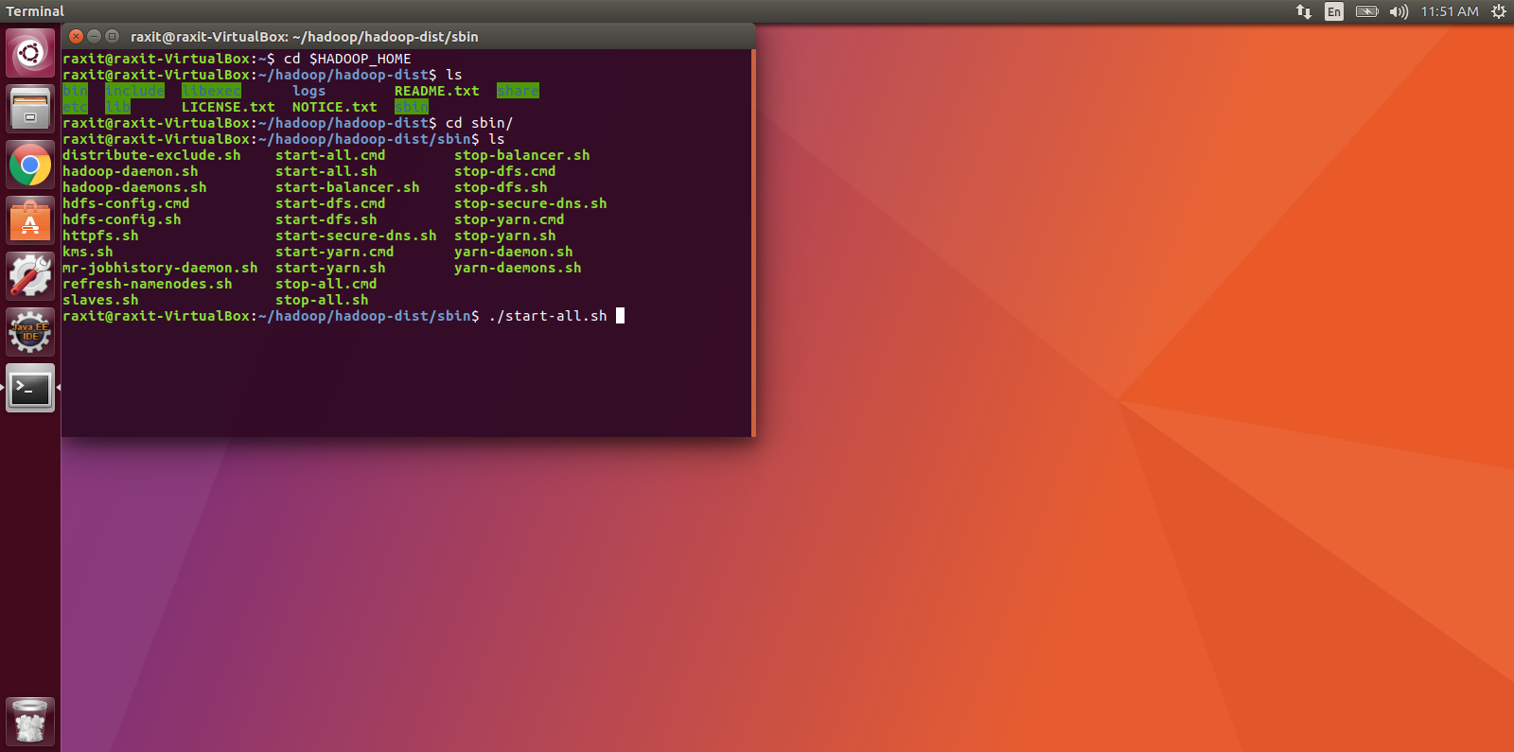Click the highlighted 'share' directory name
The width and height of the screenshot is (1514, 752).
pyautogui.click(x=518, y=91)
